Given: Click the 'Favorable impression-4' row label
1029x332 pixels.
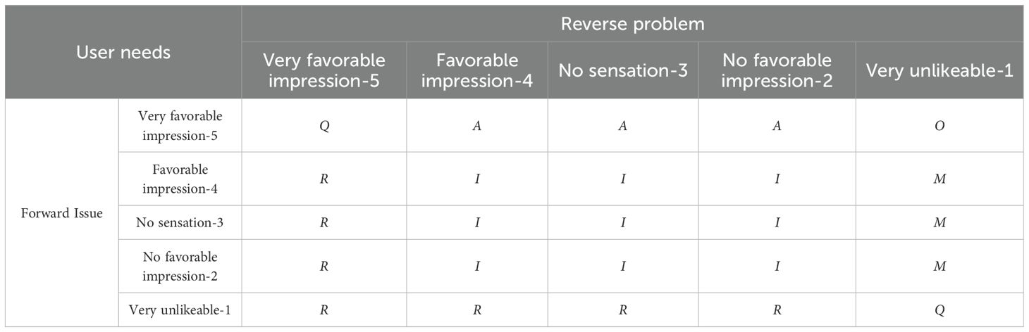Looking at the screenshot, I should (x=180, y=179).
